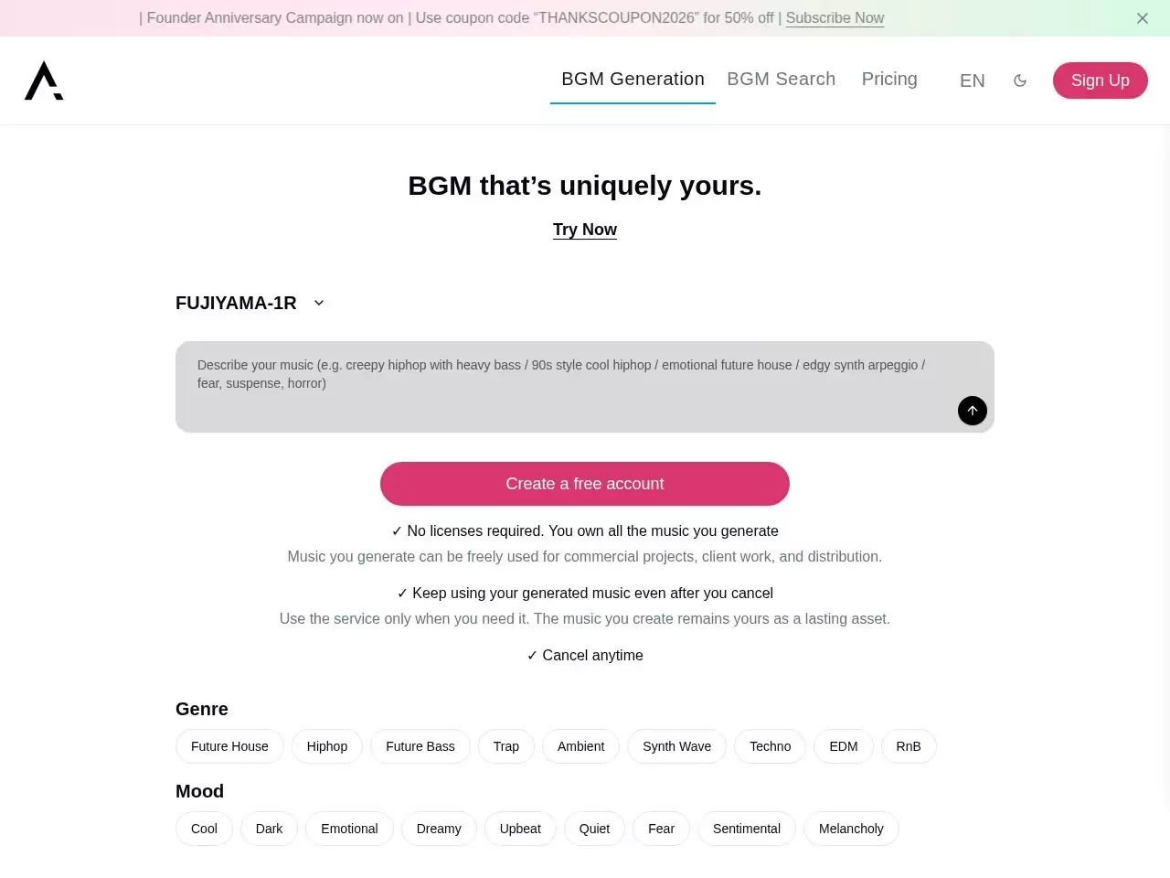Follow the Subscribe Now link
The image size is (1170, 878).
[835, 18]
